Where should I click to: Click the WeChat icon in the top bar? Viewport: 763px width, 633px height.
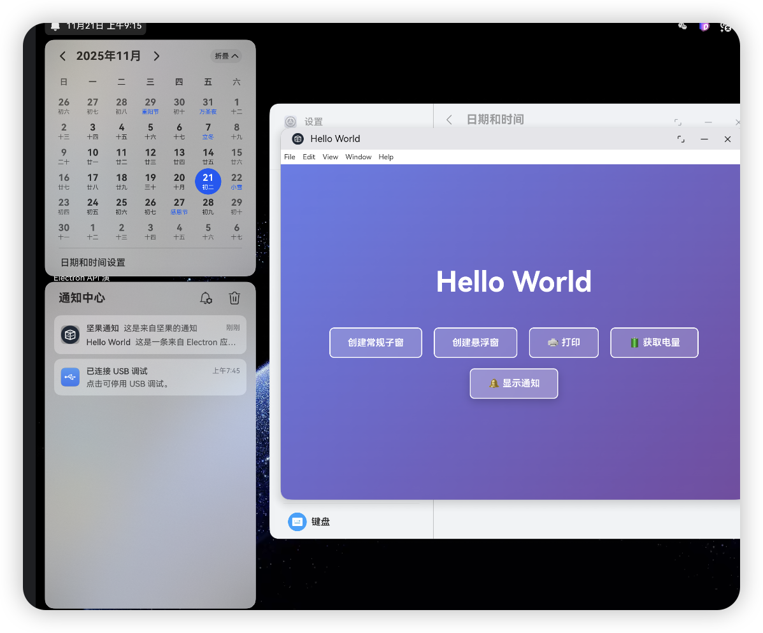pos(683,27)
